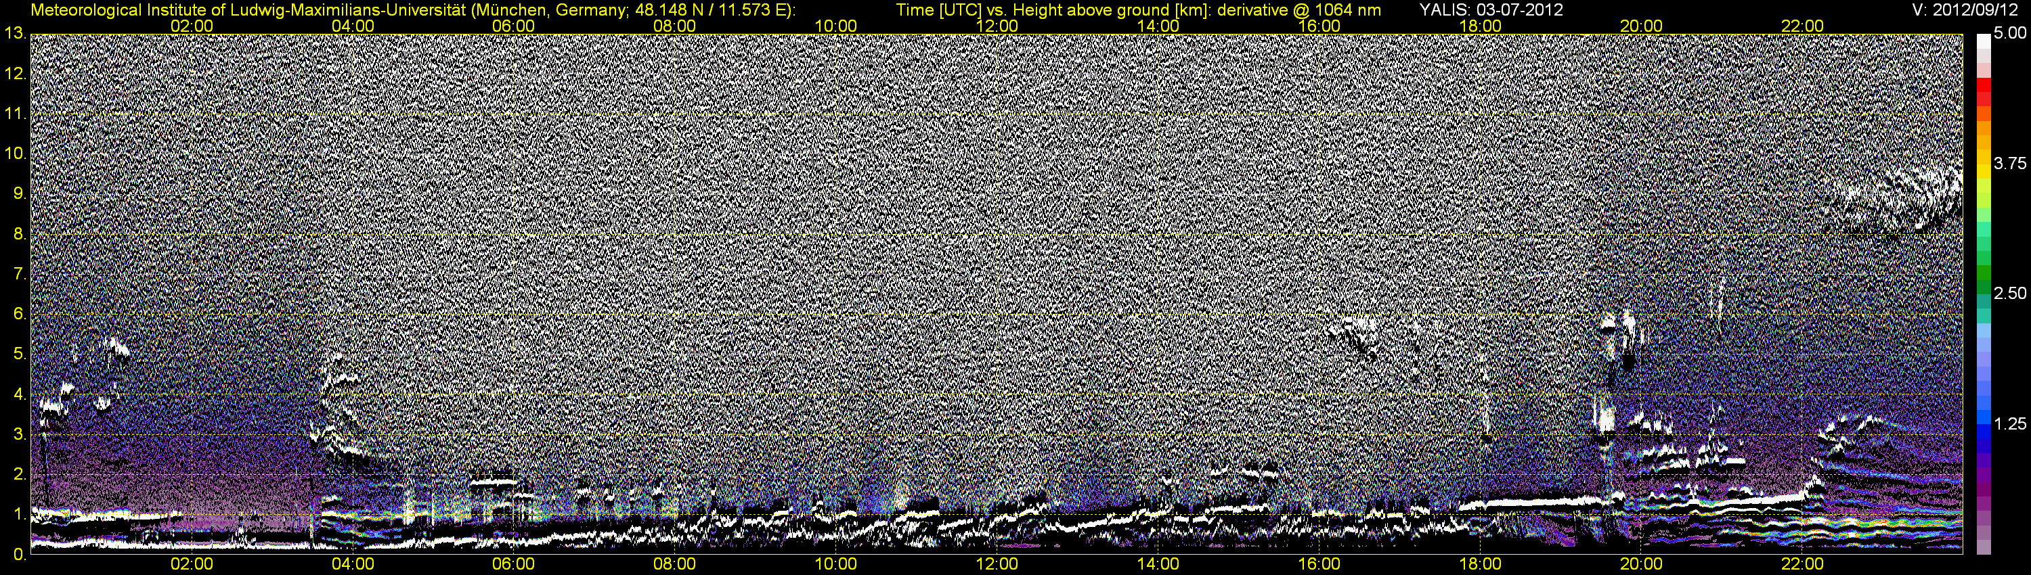The height and width of the screenshot is (575, 2031).
Task: Click the 02:00 label on the top time axis
Action: tap(192, 26)
